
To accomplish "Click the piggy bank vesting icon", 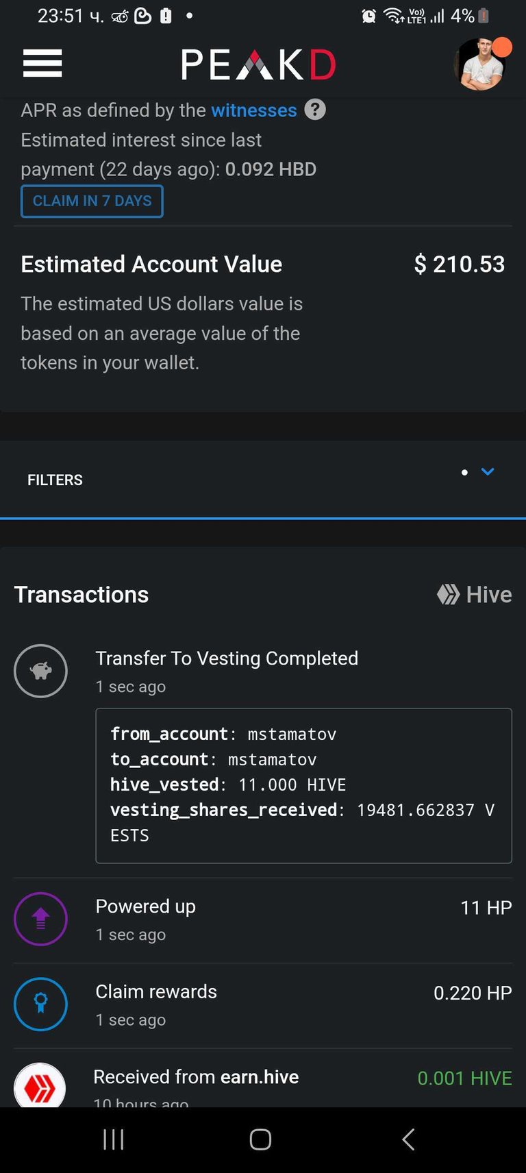I will (x=40, y=671).
